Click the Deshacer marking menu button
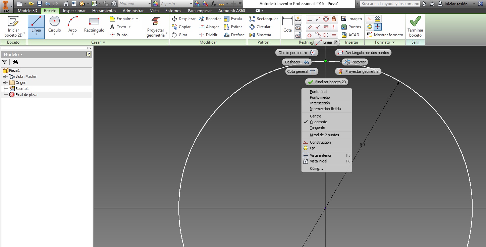This screenshot has height=247, width=486. coord(297,62)
